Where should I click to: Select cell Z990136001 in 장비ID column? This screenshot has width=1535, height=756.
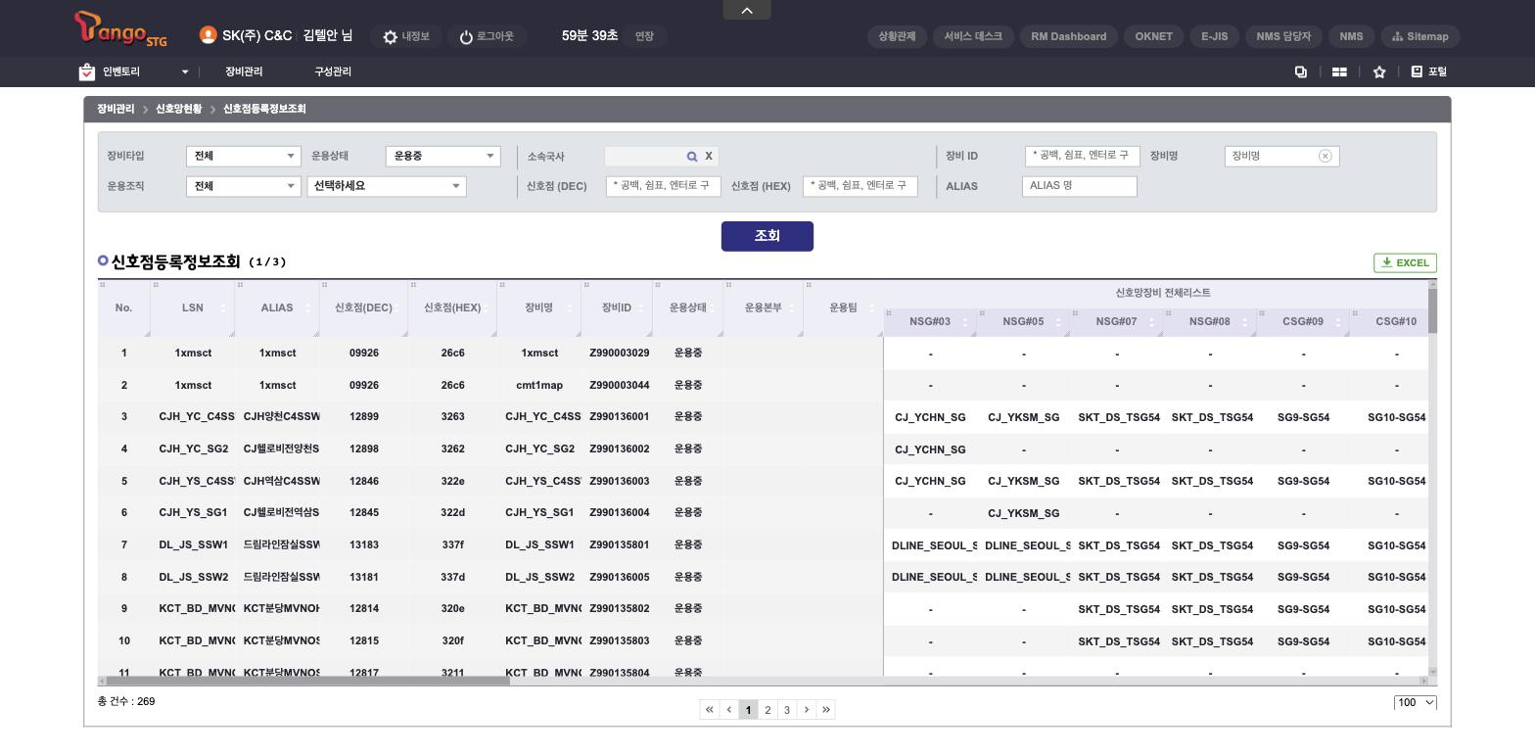619,417
